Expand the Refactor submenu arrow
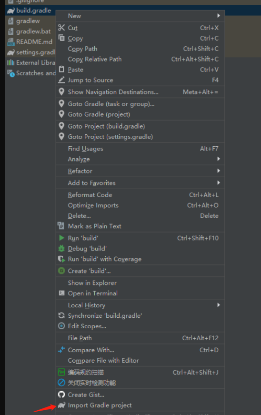 tap(219, 171)
